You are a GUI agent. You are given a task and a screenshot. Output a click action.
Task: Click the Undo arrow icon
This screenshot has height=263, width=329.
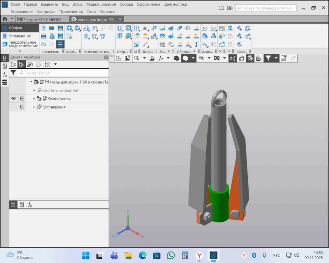[x=44, y=44]
